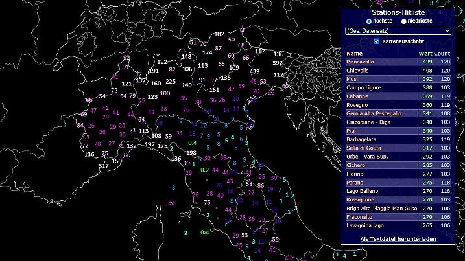Select the Rossiglione station row
The image size is (465, 261).
point(398,199)
